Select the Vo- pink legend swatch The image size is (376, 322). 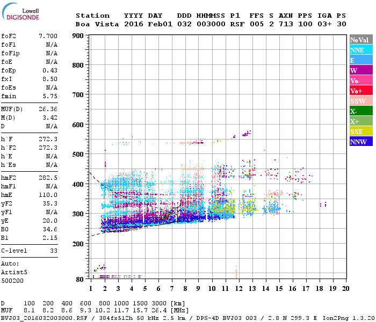[x=361, y=80]
